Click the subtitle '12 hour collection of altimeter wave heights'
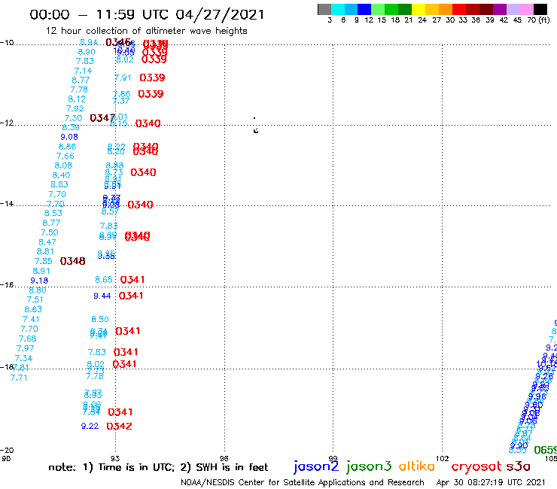Screen dimensions: 557x489 (x=146, y=31)
